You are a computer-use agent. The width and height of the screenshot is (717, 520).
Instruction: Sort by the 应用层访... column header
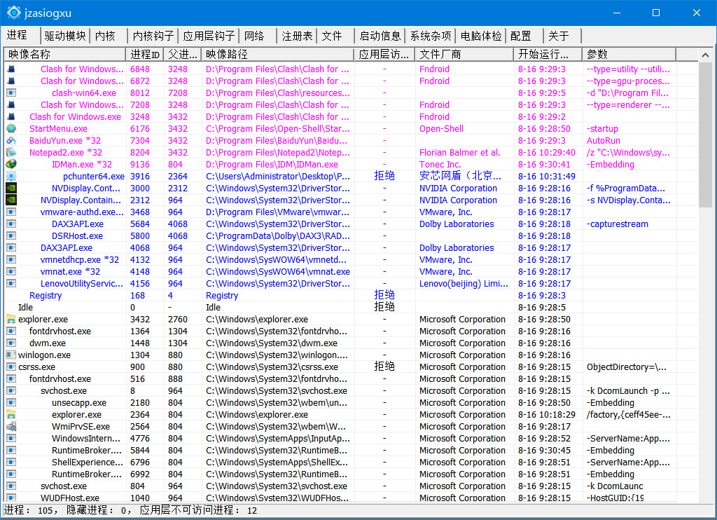(384, 55)
